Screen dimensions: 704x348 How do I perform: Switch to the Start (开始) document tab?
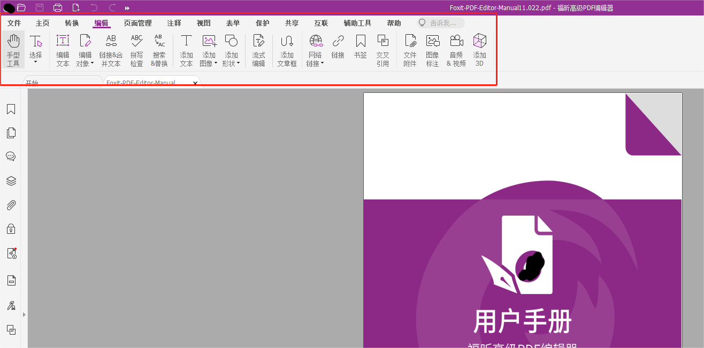[62, 82]
